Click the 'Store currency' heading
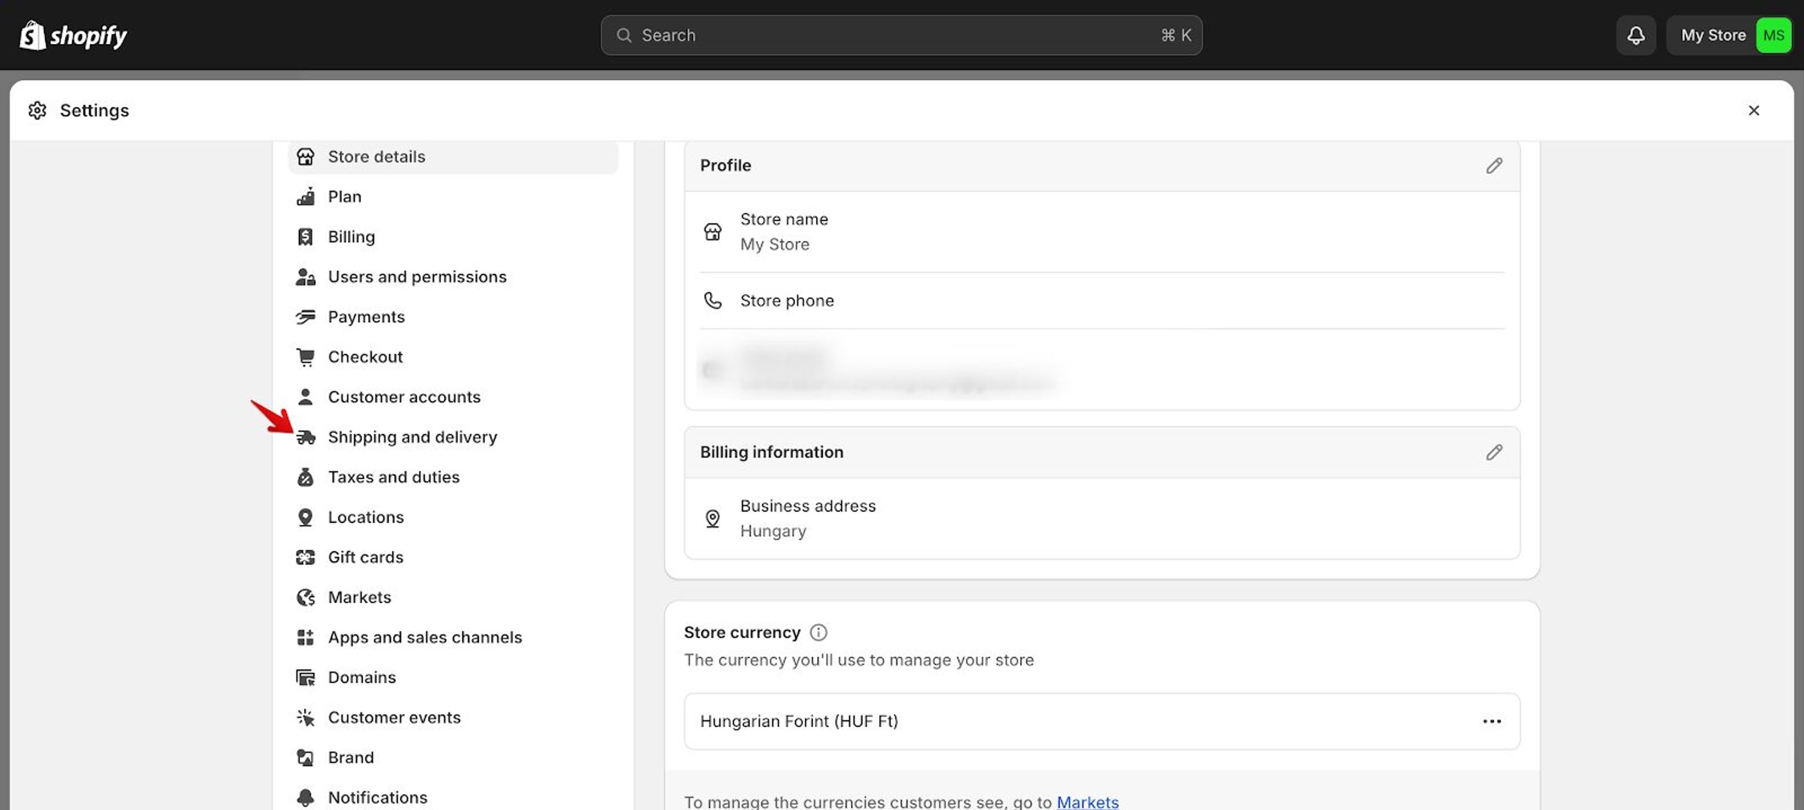This screenshot has width=1804, height=810. 742,632
